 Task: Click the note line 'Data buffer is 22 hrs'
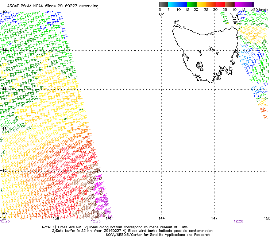pyautogui.click(x=74, y=231)
